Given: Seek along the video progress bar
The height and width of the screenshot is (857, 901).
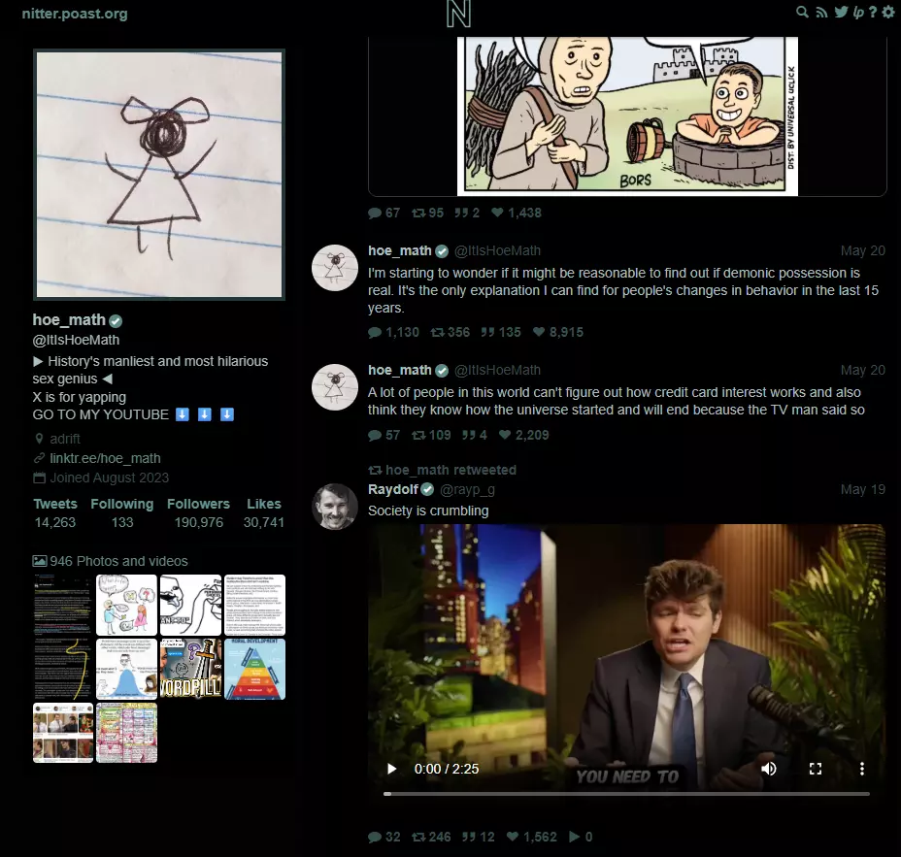Looking at the screenshot, I should [626, 794].
